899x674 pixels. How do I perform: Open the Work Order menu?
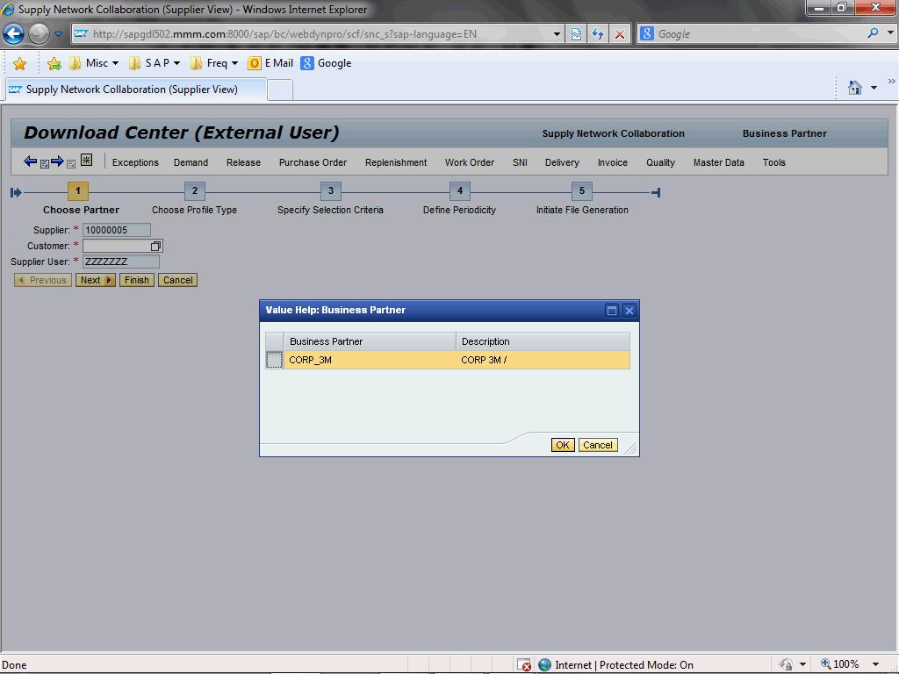tap(470, 162)
